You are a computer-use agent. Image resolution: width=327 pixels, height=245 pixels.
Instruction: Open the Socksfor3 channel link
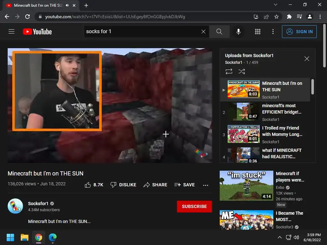[285, 227]
